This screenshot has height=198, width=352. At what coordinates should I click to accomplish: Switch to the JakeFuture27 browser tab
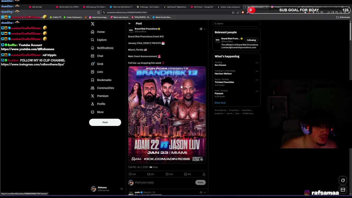coord(175,7)
